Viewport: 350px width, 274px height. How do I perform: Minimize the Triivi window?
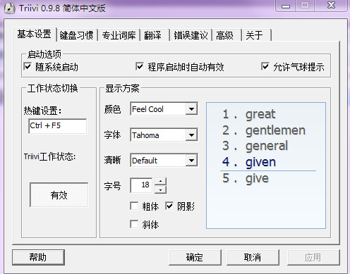286,6
